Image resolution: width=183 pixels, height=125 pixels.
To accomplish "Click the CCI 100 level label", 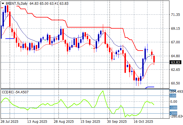I will coord(173,96).
